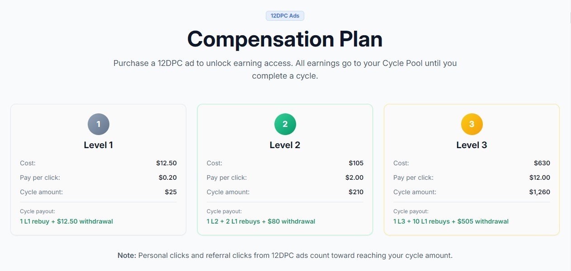This screenshot has width=571, height=271.
Task: Select the Level 1 heading
Action: 99,145
